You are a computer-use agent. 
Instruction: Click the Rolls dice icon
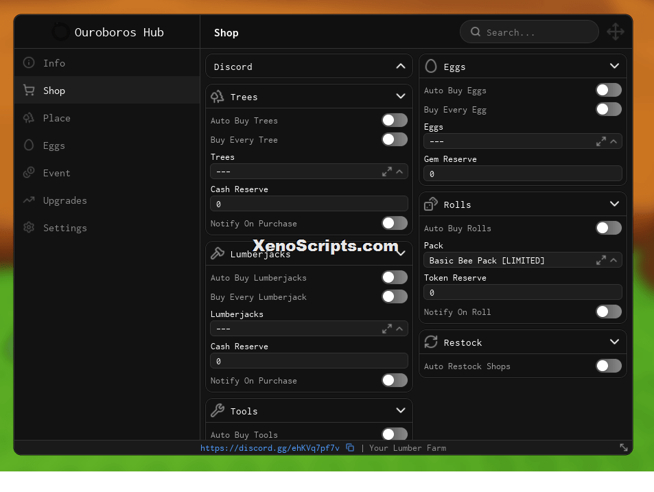click(x=431, y=204)
